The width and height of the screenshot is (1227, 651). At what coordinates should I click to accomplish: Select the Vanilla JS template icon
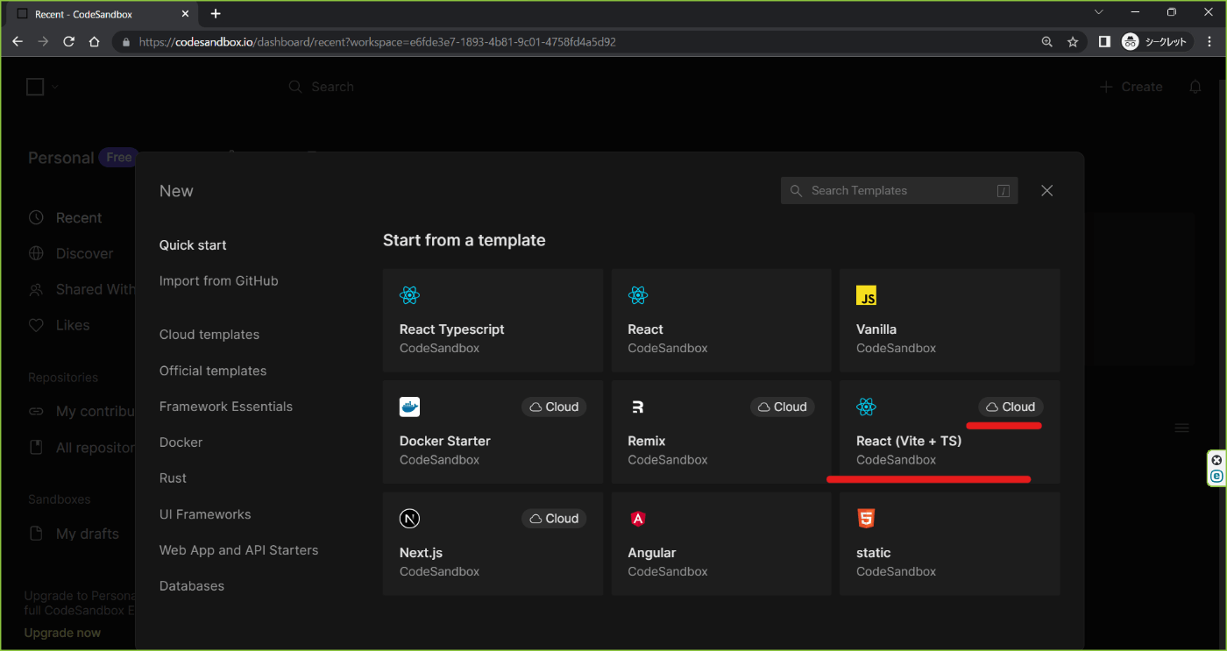[x=866, y=295]
